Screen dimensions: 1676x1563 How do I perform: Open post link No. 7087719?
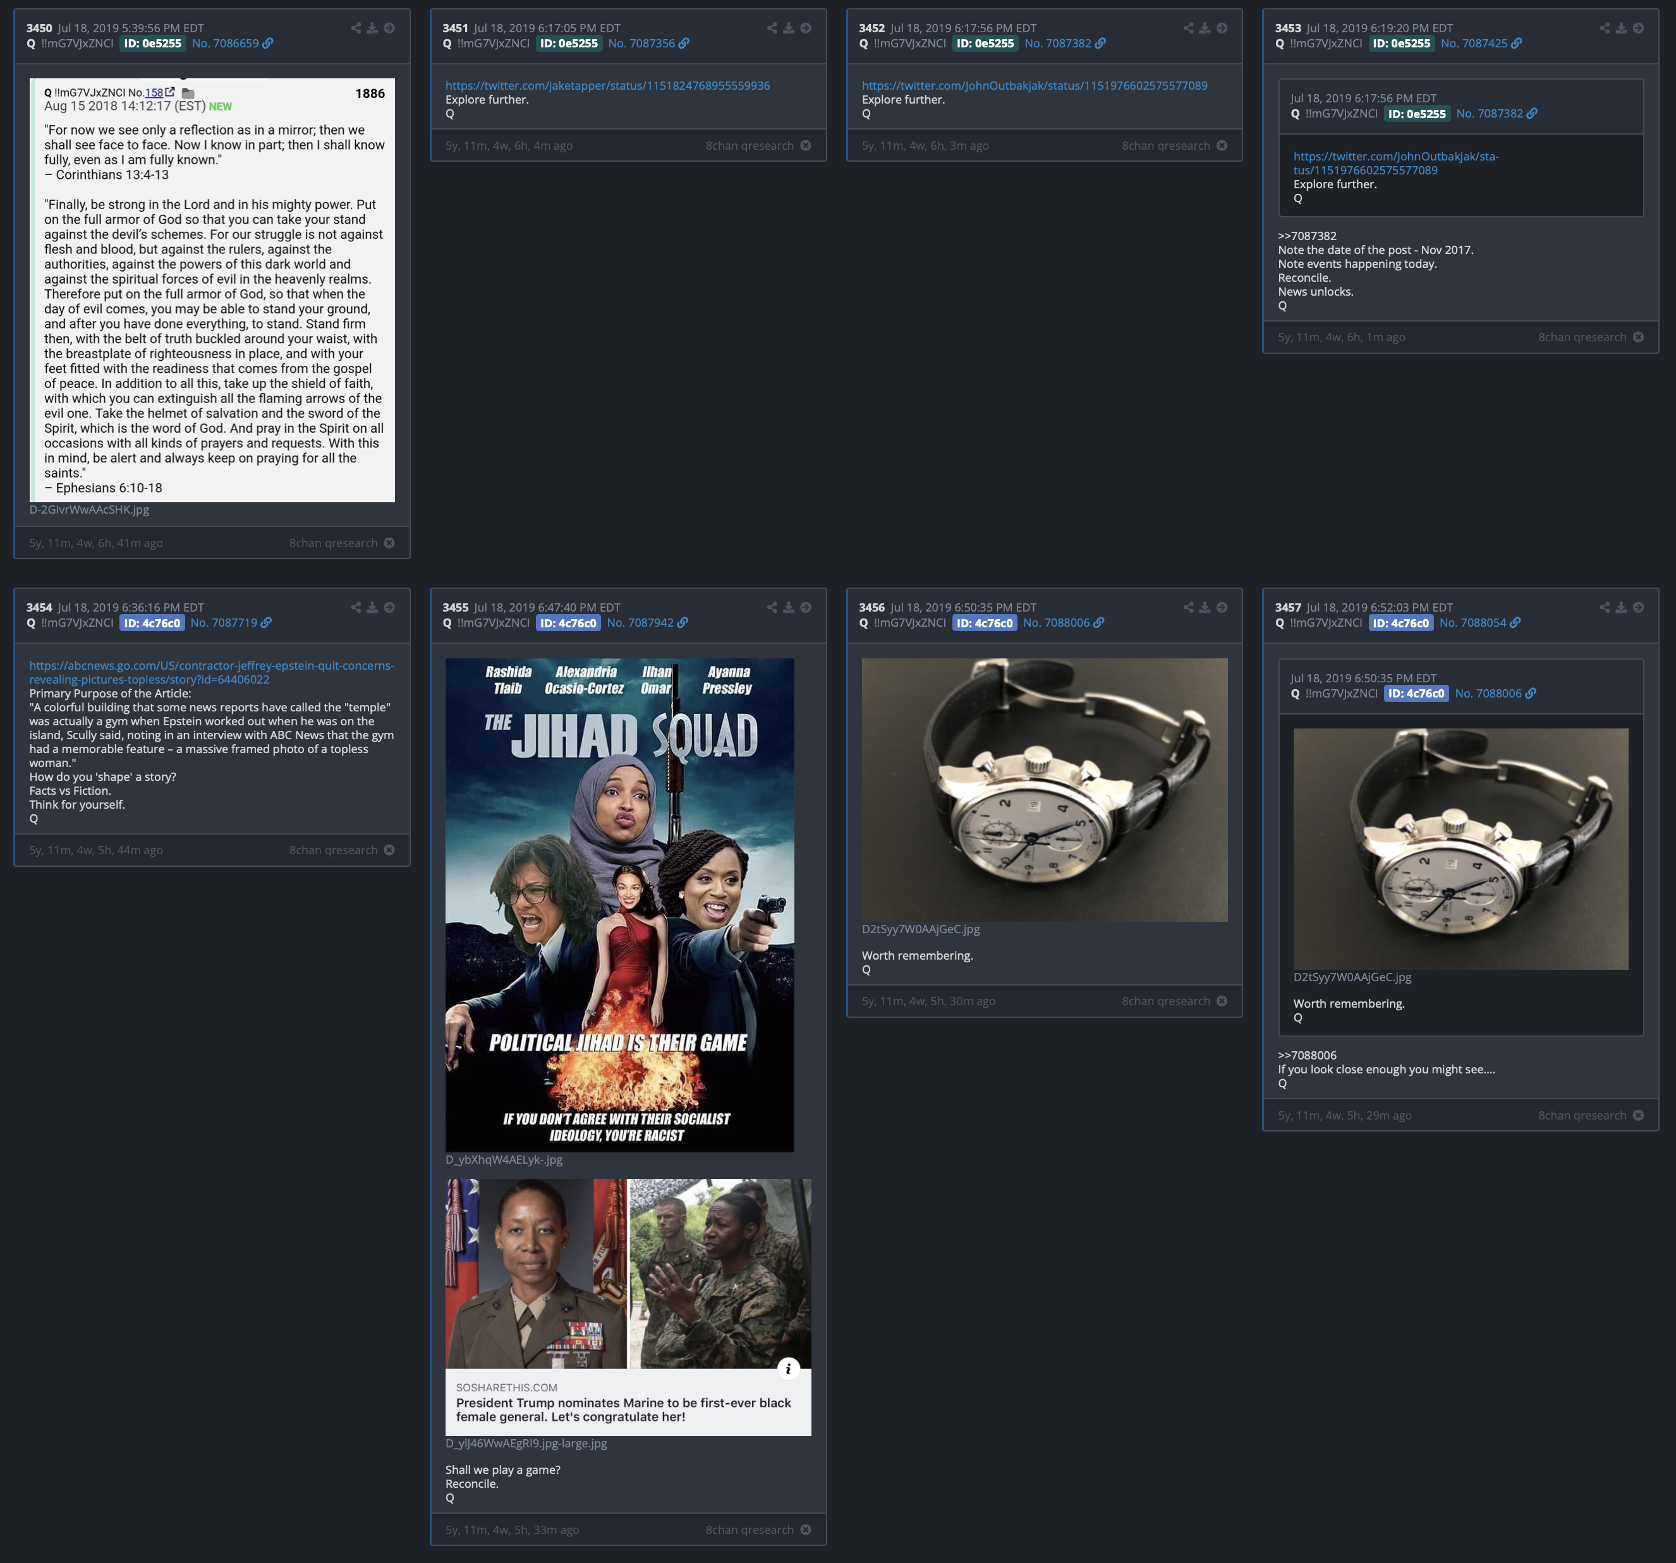click(x=230, y=624)
